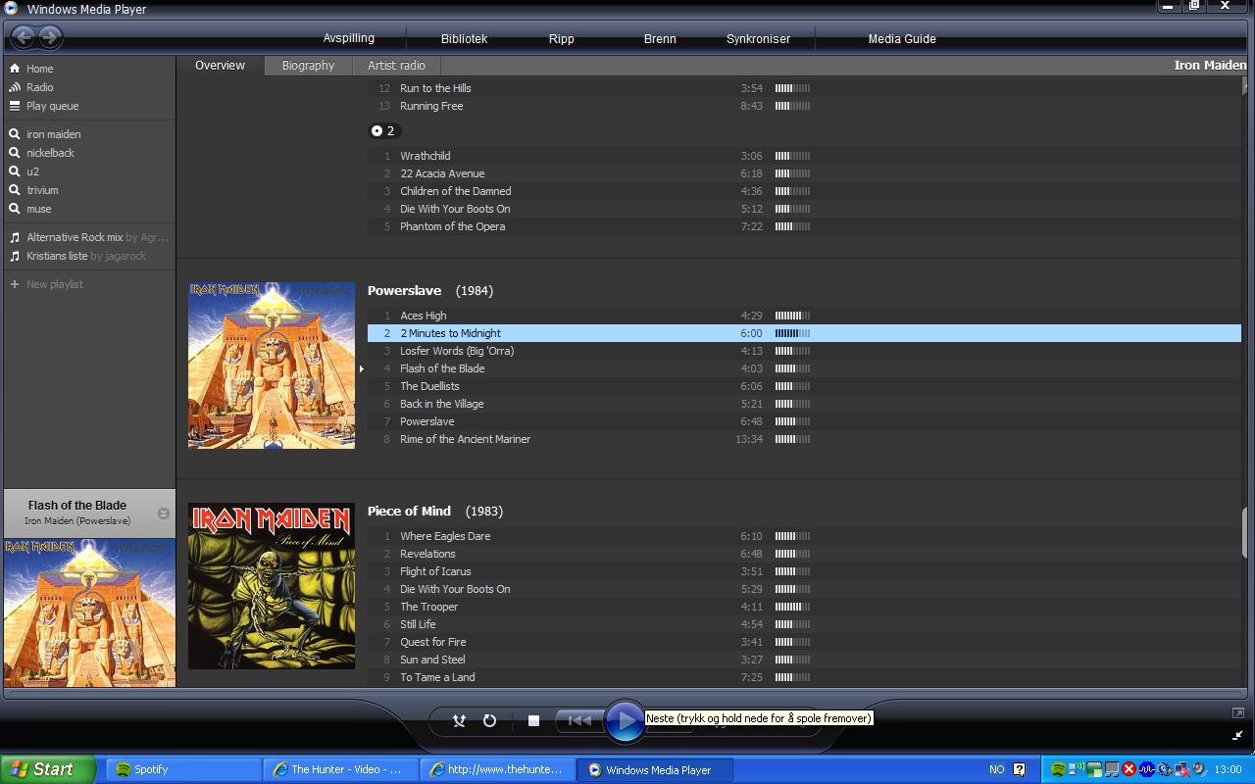
Task: Switch to the Artist radio tab
Action: [x=396, y=66]
